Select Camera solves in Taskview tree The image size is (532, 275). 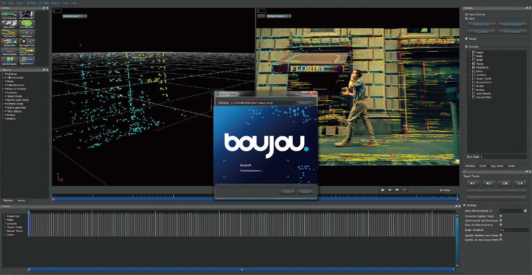click(15, 104)
